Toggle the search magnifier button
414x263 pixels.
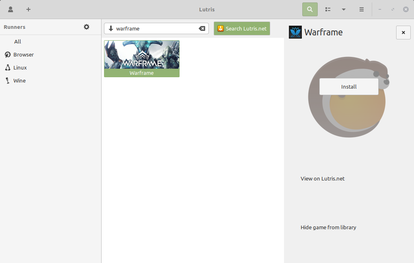tap(310, 9)
